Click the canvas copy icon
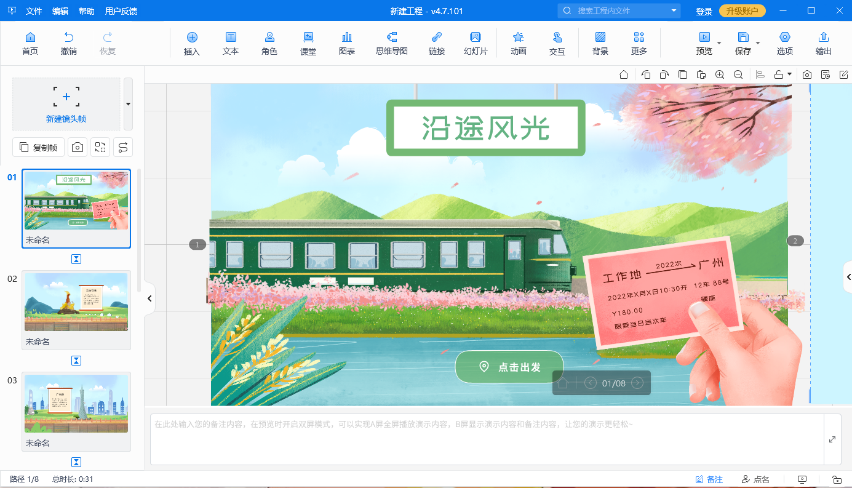This screenshot has height=488, width=852. (683, 74)
